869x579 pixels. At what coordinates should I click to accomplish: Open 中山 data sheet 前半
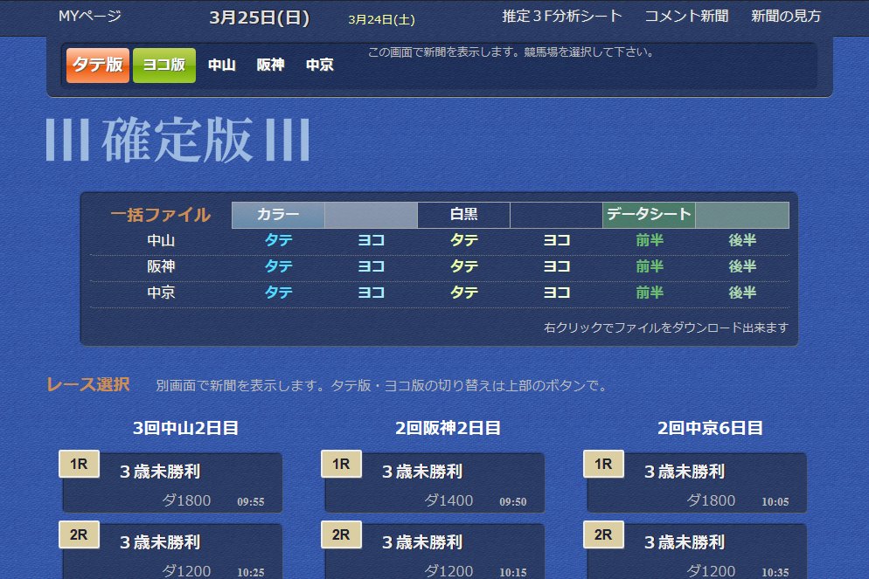650,240
